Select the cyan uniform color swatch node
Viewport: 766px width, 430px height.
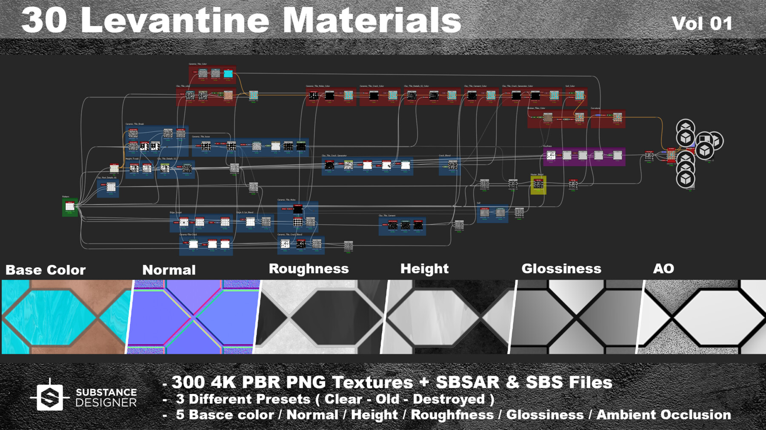point(229,73)
